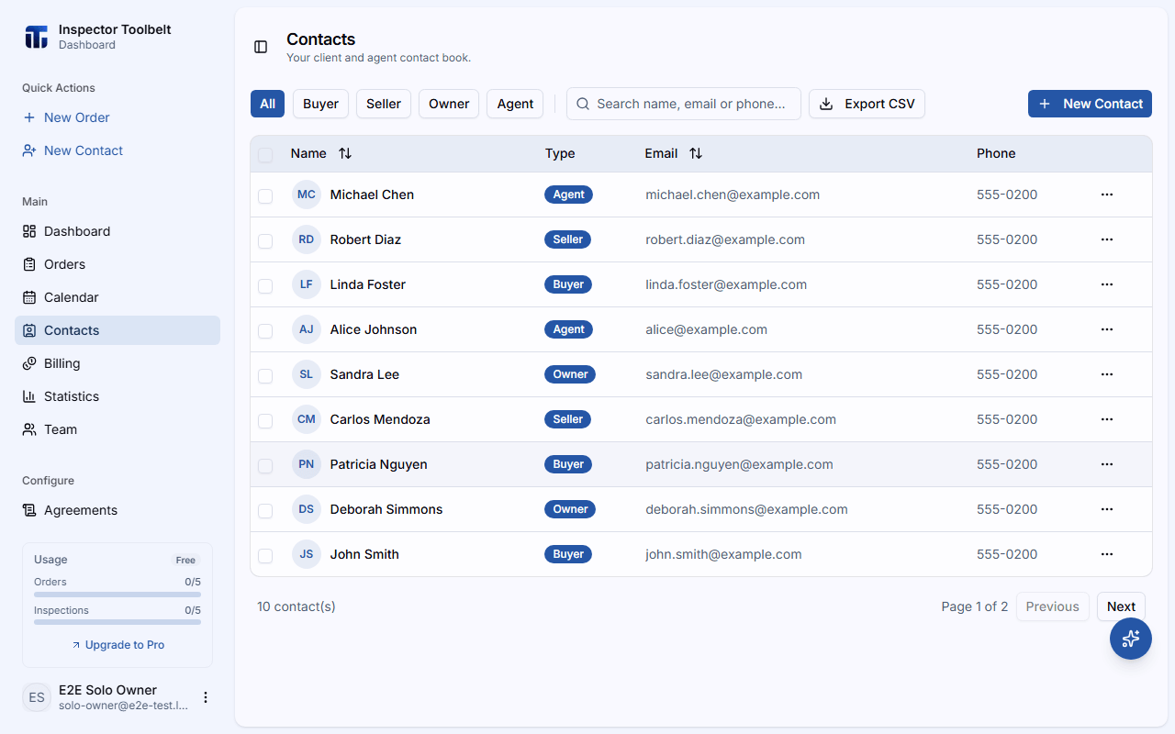The width and height of the screenshot is (1175, 734).
Task: Check the box for Patricia Nguyen
Action: 265,466
